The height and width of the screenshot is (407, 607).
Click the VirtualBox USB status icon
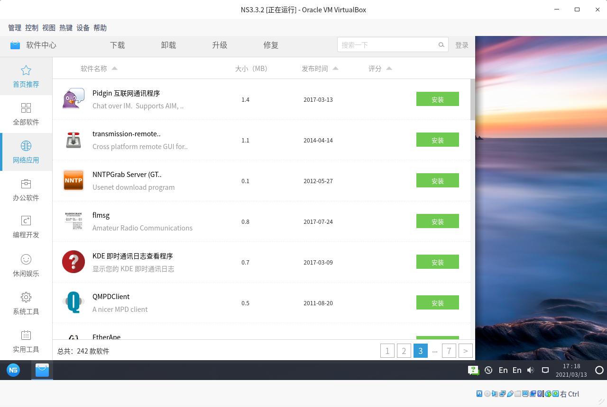[x=510, y=394]
